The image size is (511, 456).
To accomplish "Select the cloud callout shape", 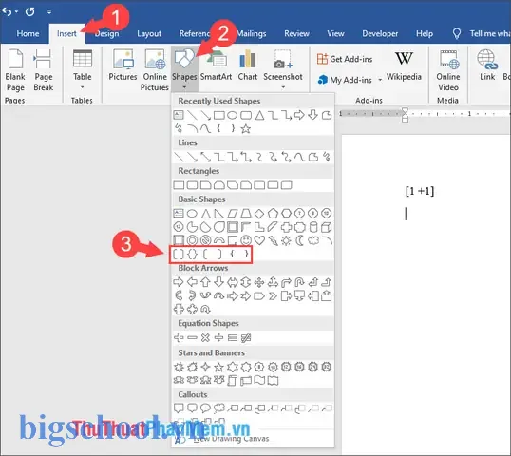I will (219, 408).
